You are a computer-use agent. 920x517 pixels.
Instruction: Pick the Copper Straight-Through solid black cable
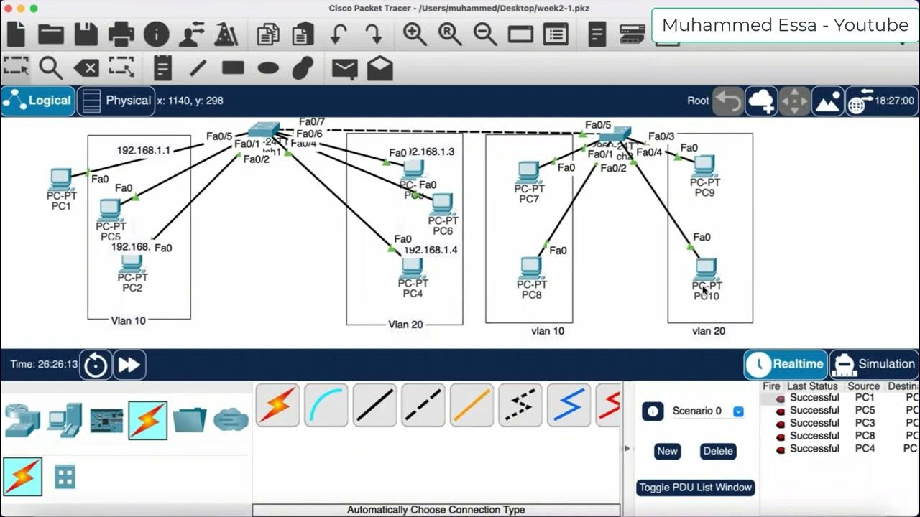(374, 405)
